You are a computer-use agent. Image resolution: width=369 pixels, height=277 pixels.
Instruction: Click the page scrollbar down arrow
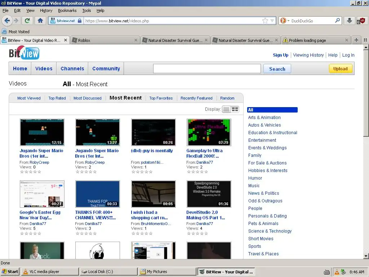pyautogui.click(x=366, y=256)
